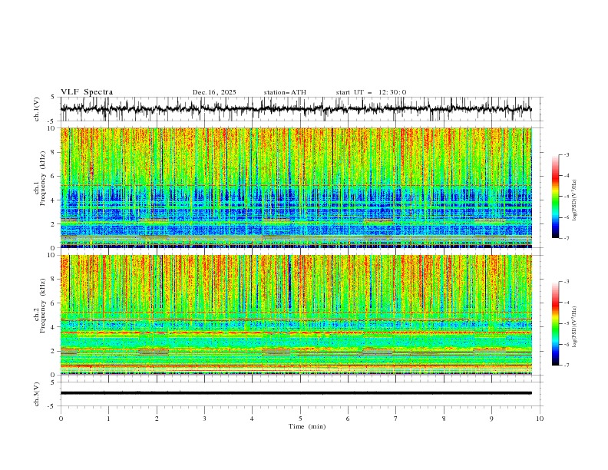Click the "-5" tick on ch.2 color bar
The height and width of the screenshot is (470, 608).
point(567,323)
